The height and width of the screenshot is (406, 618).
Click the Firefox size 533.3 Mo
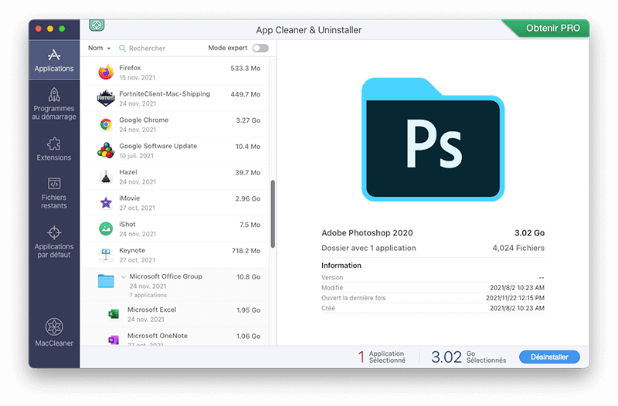[245, 68]
